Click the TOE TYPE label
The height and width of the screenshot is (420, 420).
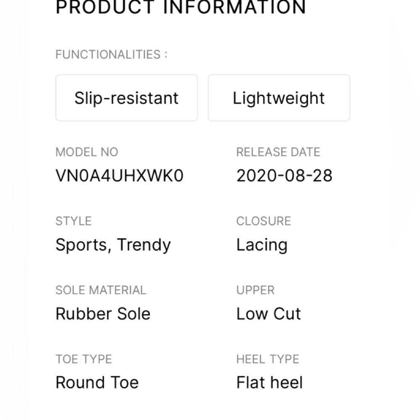click(x=84, y=359)
